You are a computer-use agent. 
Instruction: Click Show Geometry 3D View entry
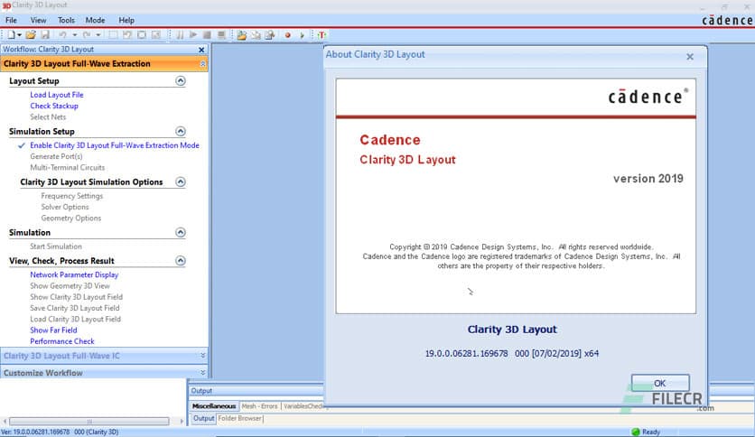(x=70, y=286)
